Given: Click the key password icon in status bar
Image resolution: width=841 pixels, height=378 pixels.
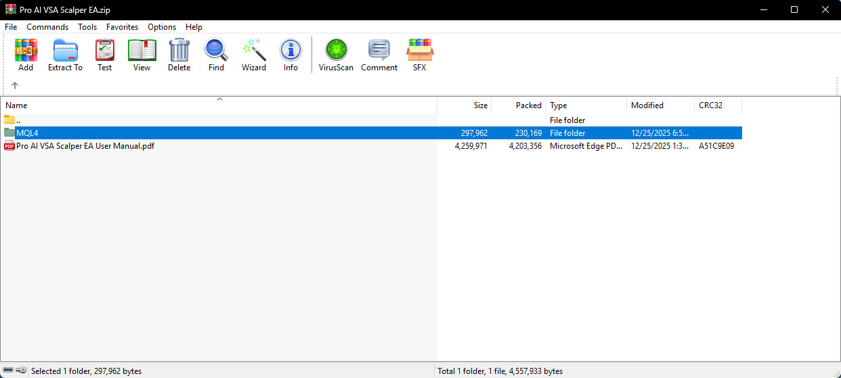Looking at the screenshot, I should (x=22, y=371).
